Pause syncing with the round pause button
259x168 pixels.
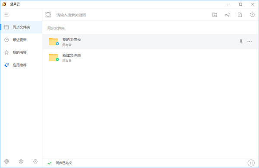tap(251, 163)
